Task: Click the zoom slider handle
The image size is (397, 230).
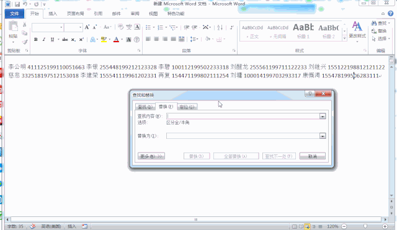Action: pyautogui.click(x=365, y=226)
